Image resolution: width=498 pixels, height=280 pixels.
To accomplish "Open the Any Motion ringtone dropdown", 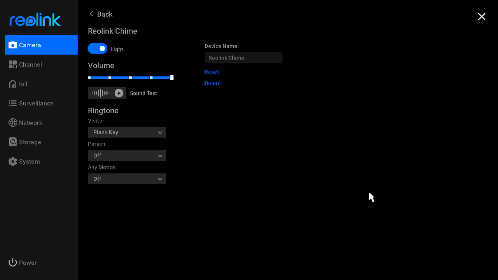I will 127,179.
